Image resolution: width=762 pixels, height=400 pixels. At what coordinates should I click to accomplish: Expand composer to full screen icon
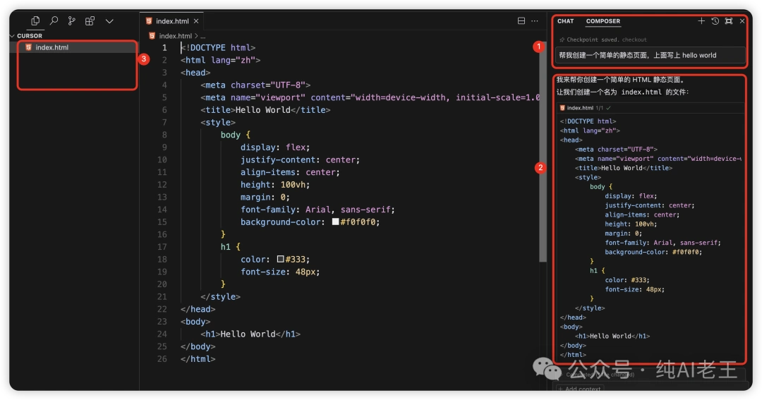[729, 21]
